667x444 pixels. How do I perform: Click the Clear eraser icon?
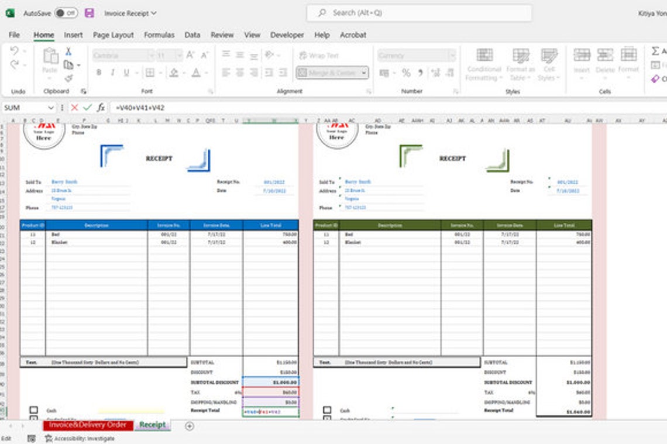(x=655, y=79)
